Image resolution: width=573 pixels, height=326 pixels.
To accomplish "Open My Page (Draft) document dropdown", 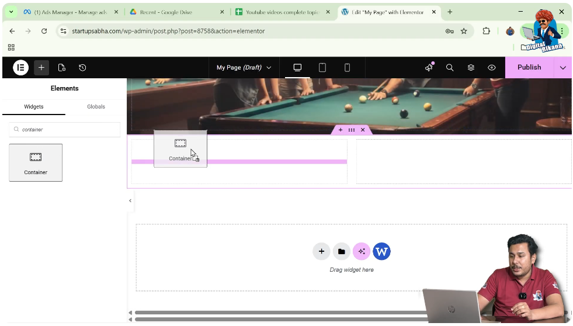I will pyautogui.click(x=244, y=68).
